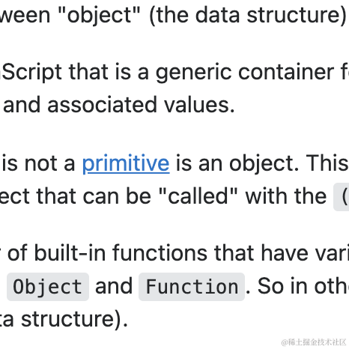The image size is (349, 349).
Task: Click "and" between Object and Function tags
Action: click(114, 286)
